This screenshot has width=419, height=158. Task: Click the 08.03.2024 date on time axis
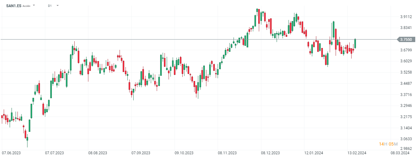400,153
